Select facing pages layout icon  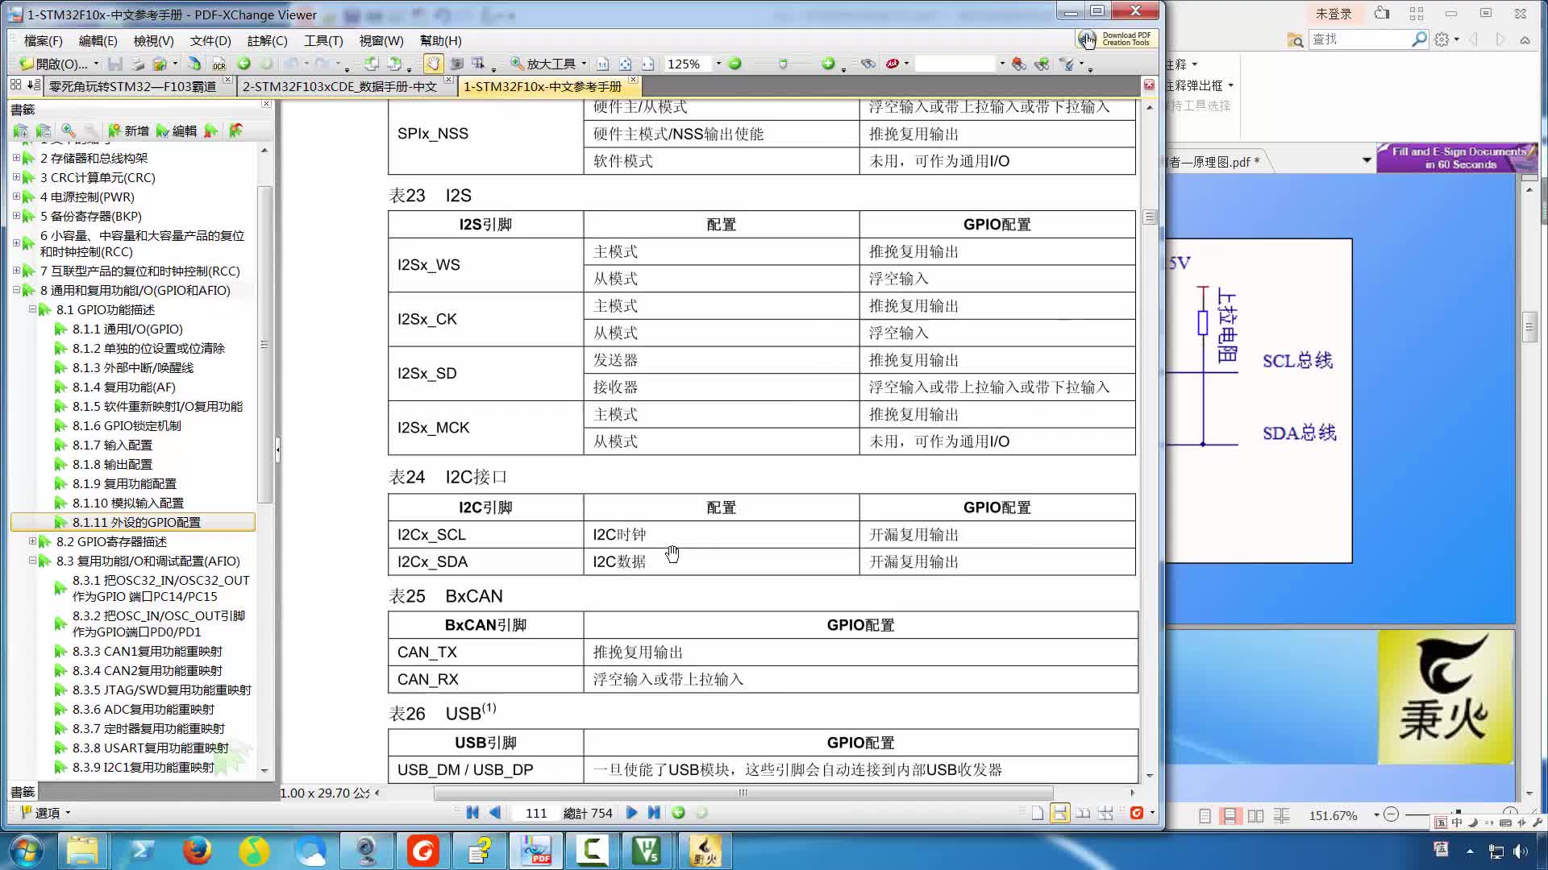coord(1083,813)
